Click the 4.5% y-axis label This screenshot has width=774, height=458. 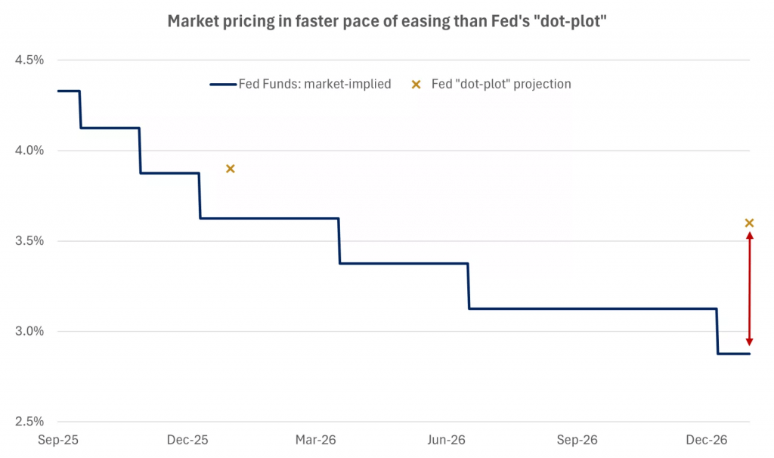(29, 60)
